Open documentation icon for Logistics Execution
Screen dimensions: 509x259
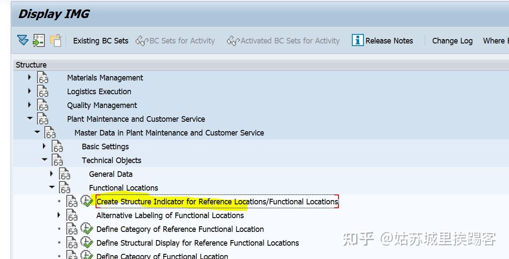43,91
